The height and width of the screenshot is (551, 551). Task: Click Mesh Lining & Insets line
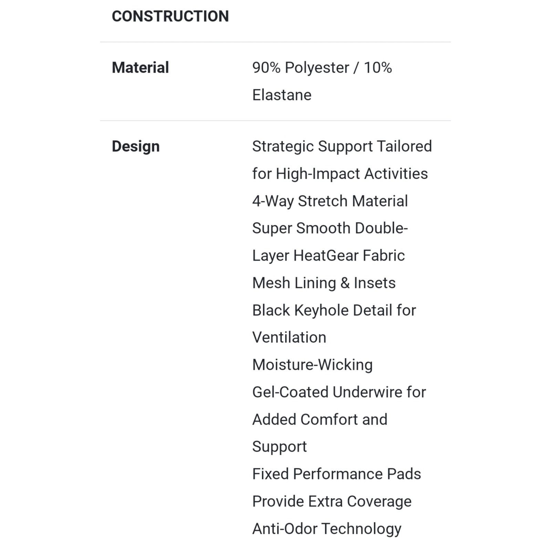point(324,283)
